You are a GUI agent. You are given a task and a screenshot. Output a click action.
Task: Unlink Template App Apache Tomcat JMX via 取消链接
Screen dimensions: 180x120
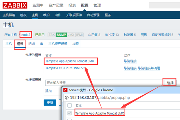[130, 61]
